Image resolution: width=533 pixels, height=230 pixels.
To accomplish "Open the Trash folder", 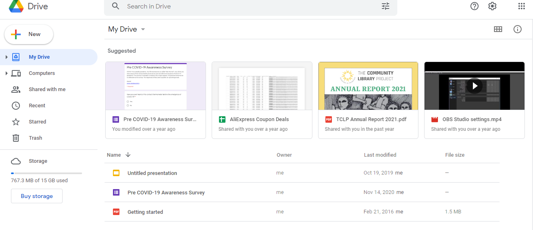I will pos(35,138).
